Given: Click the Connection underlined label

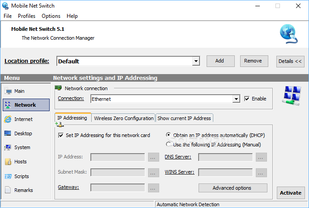Looking at the screenshot, I should (71, 98).
